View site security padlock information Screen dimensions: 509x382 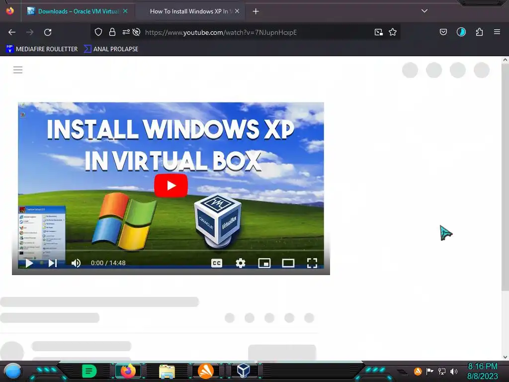[x=112, y=32]
